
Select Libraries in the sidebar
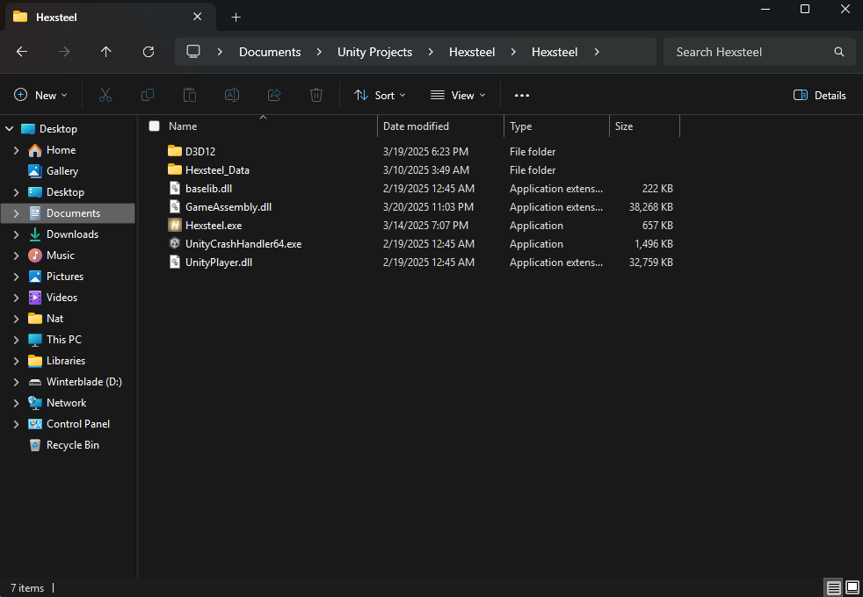click(66, 361)
